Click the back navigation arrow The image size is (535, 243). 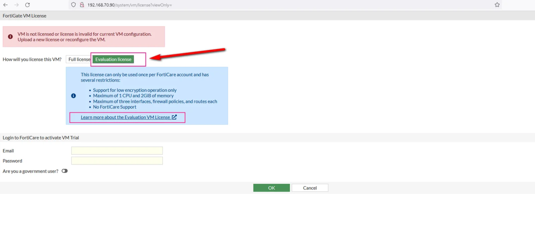tap(6, 5)
